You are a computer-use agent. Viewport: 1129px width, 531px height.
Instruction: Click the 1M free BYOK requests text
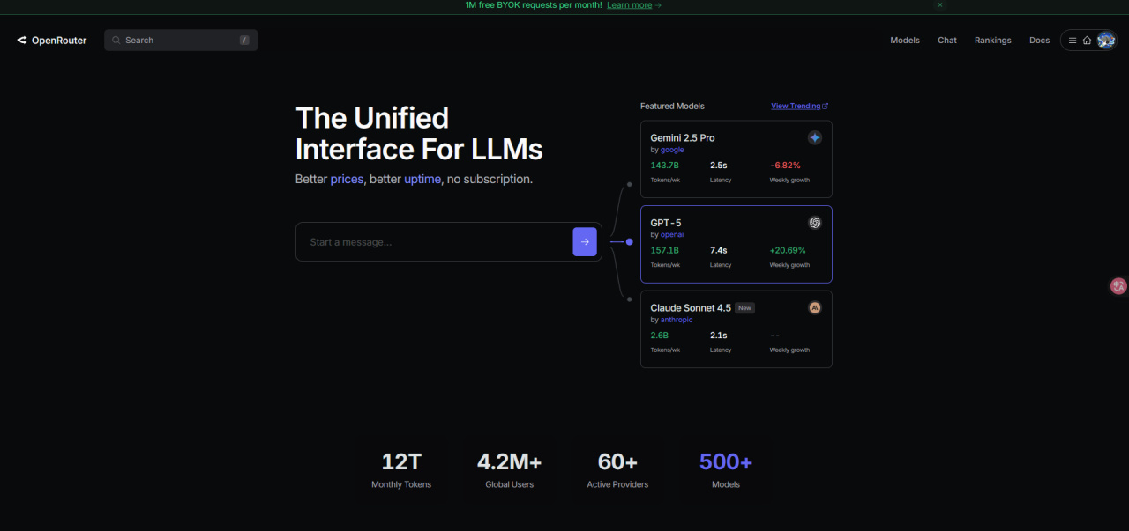[x=535, y=5]
